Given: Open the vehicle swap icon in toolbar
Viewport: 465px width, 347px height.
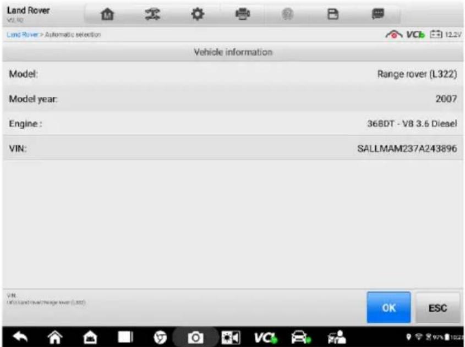Looking at the screenshot, I should (152, 14).
